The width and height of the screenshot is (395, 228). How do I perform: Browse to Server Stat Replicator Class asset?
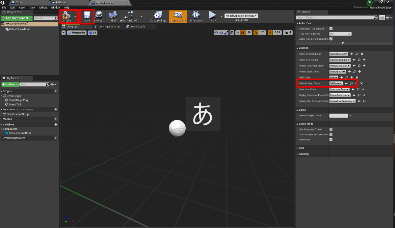(x=364, y=101)
